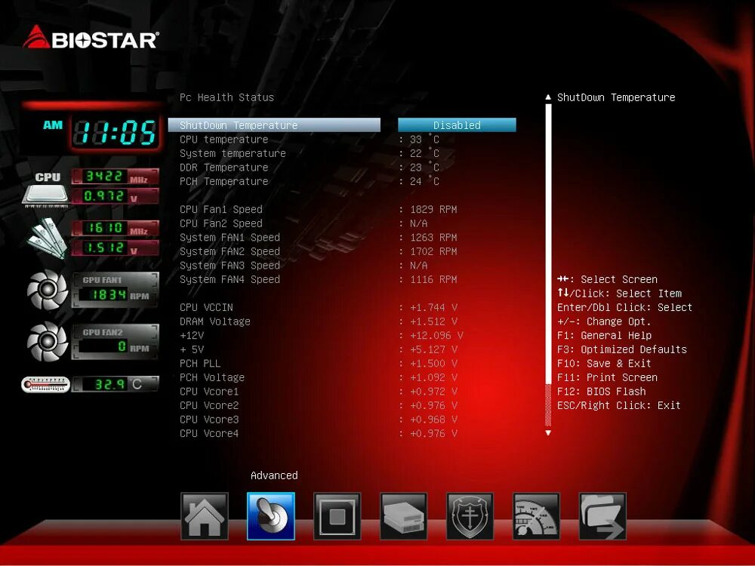Click the CPU VCCIN label
Image resolution: width=755 pixels, height=566 pixels.
(206, 308)
